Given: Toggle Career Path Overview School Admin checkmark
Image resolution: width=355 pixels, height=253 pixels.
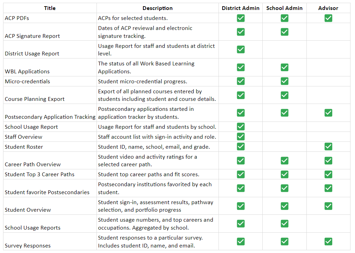Looking at the screenshot, I should [x=284, y=160].
